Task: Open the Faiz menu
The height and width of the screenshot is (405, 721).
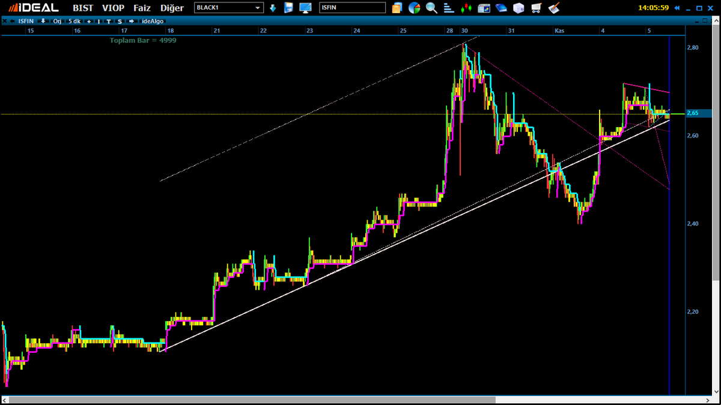Action: (142, 8)
